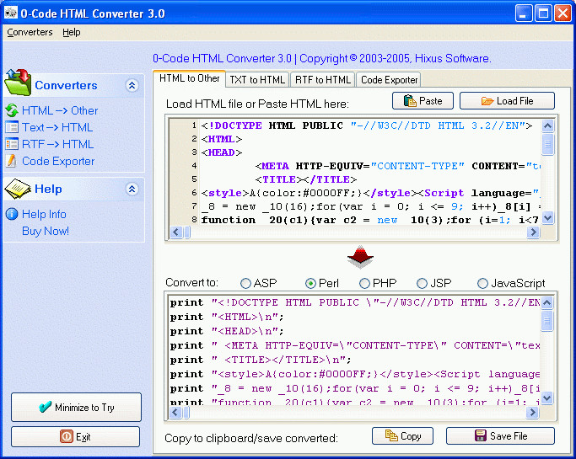Open the Code Exporter tab
576x459 pixels.
[x=389, y=80]
